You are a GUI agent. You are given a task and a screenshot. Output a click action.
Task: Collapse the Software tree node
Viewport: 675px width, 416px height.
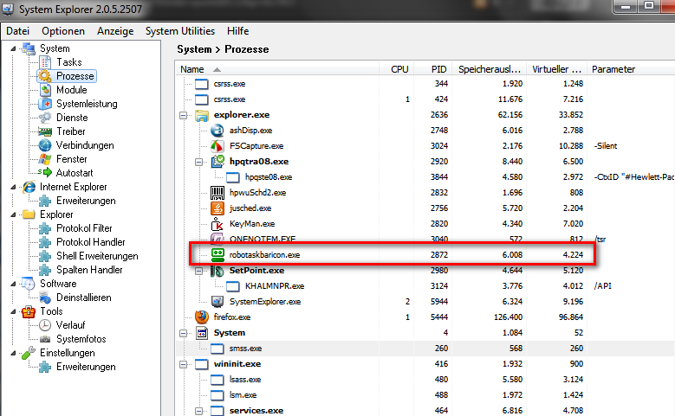[x=13, y=284]
